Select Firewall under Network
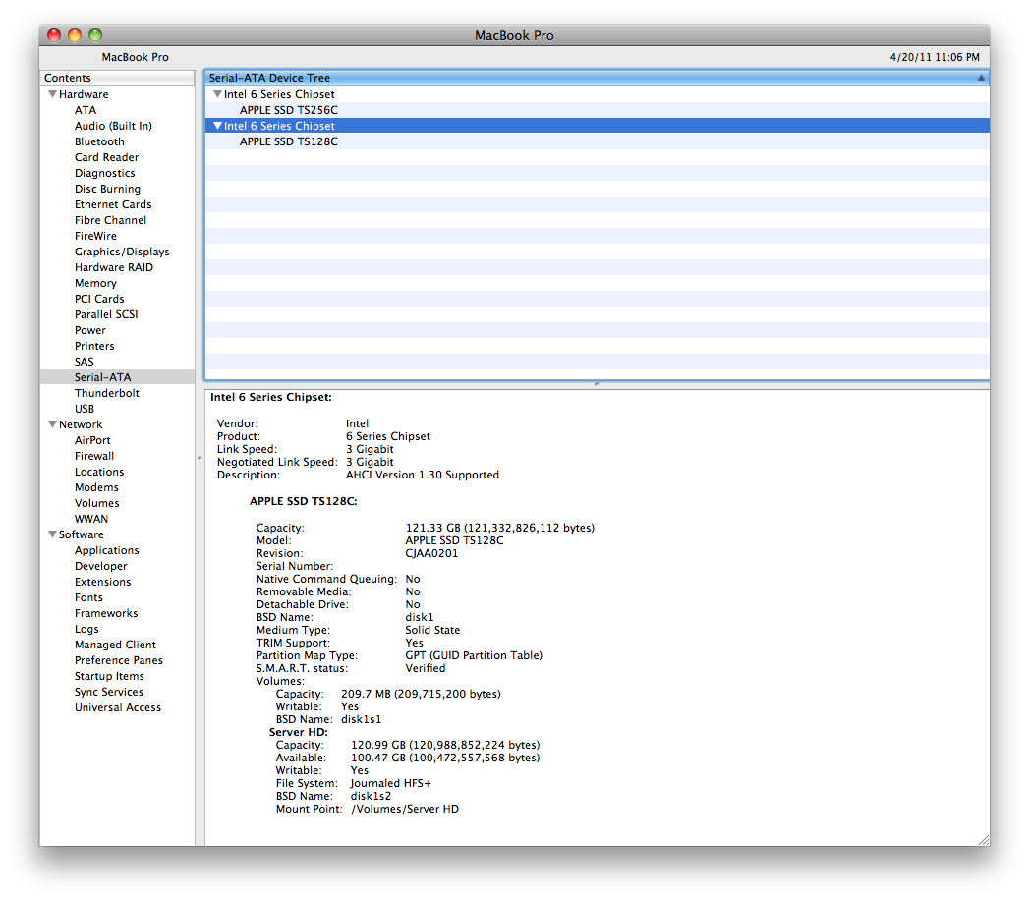The width and height of the screenshot is (1029, 900). point(93,457)
